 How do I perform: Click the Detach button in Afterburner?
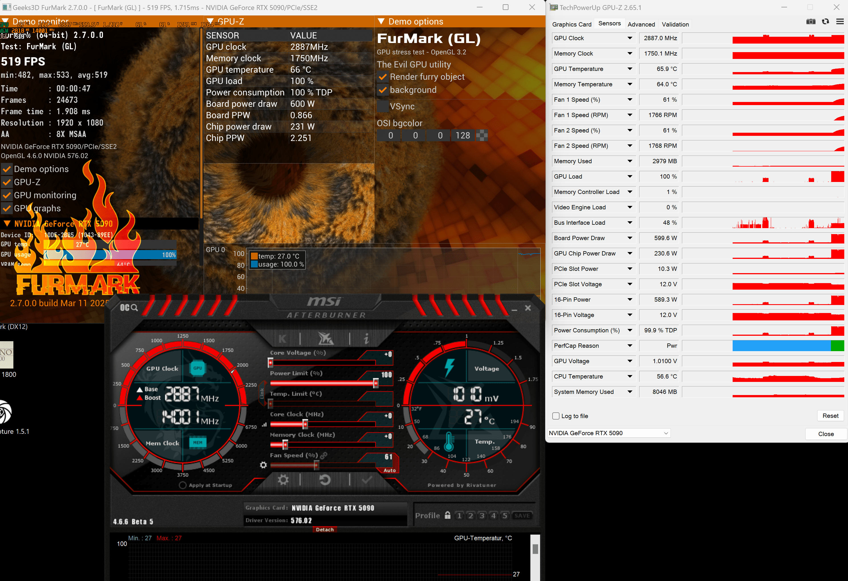tap(324, 529)
